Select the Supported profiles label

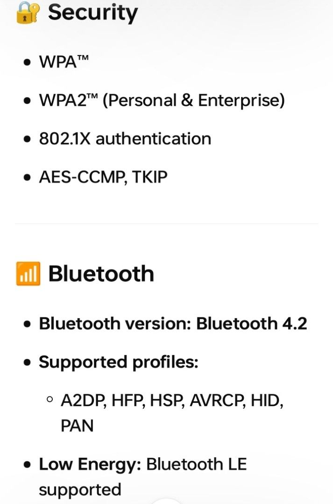click(118, 362)
